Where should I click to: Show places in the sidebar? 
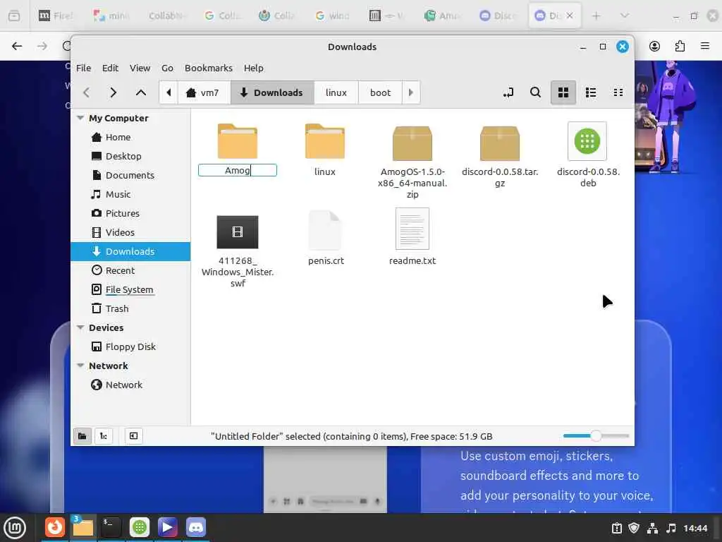pos(82,436)
